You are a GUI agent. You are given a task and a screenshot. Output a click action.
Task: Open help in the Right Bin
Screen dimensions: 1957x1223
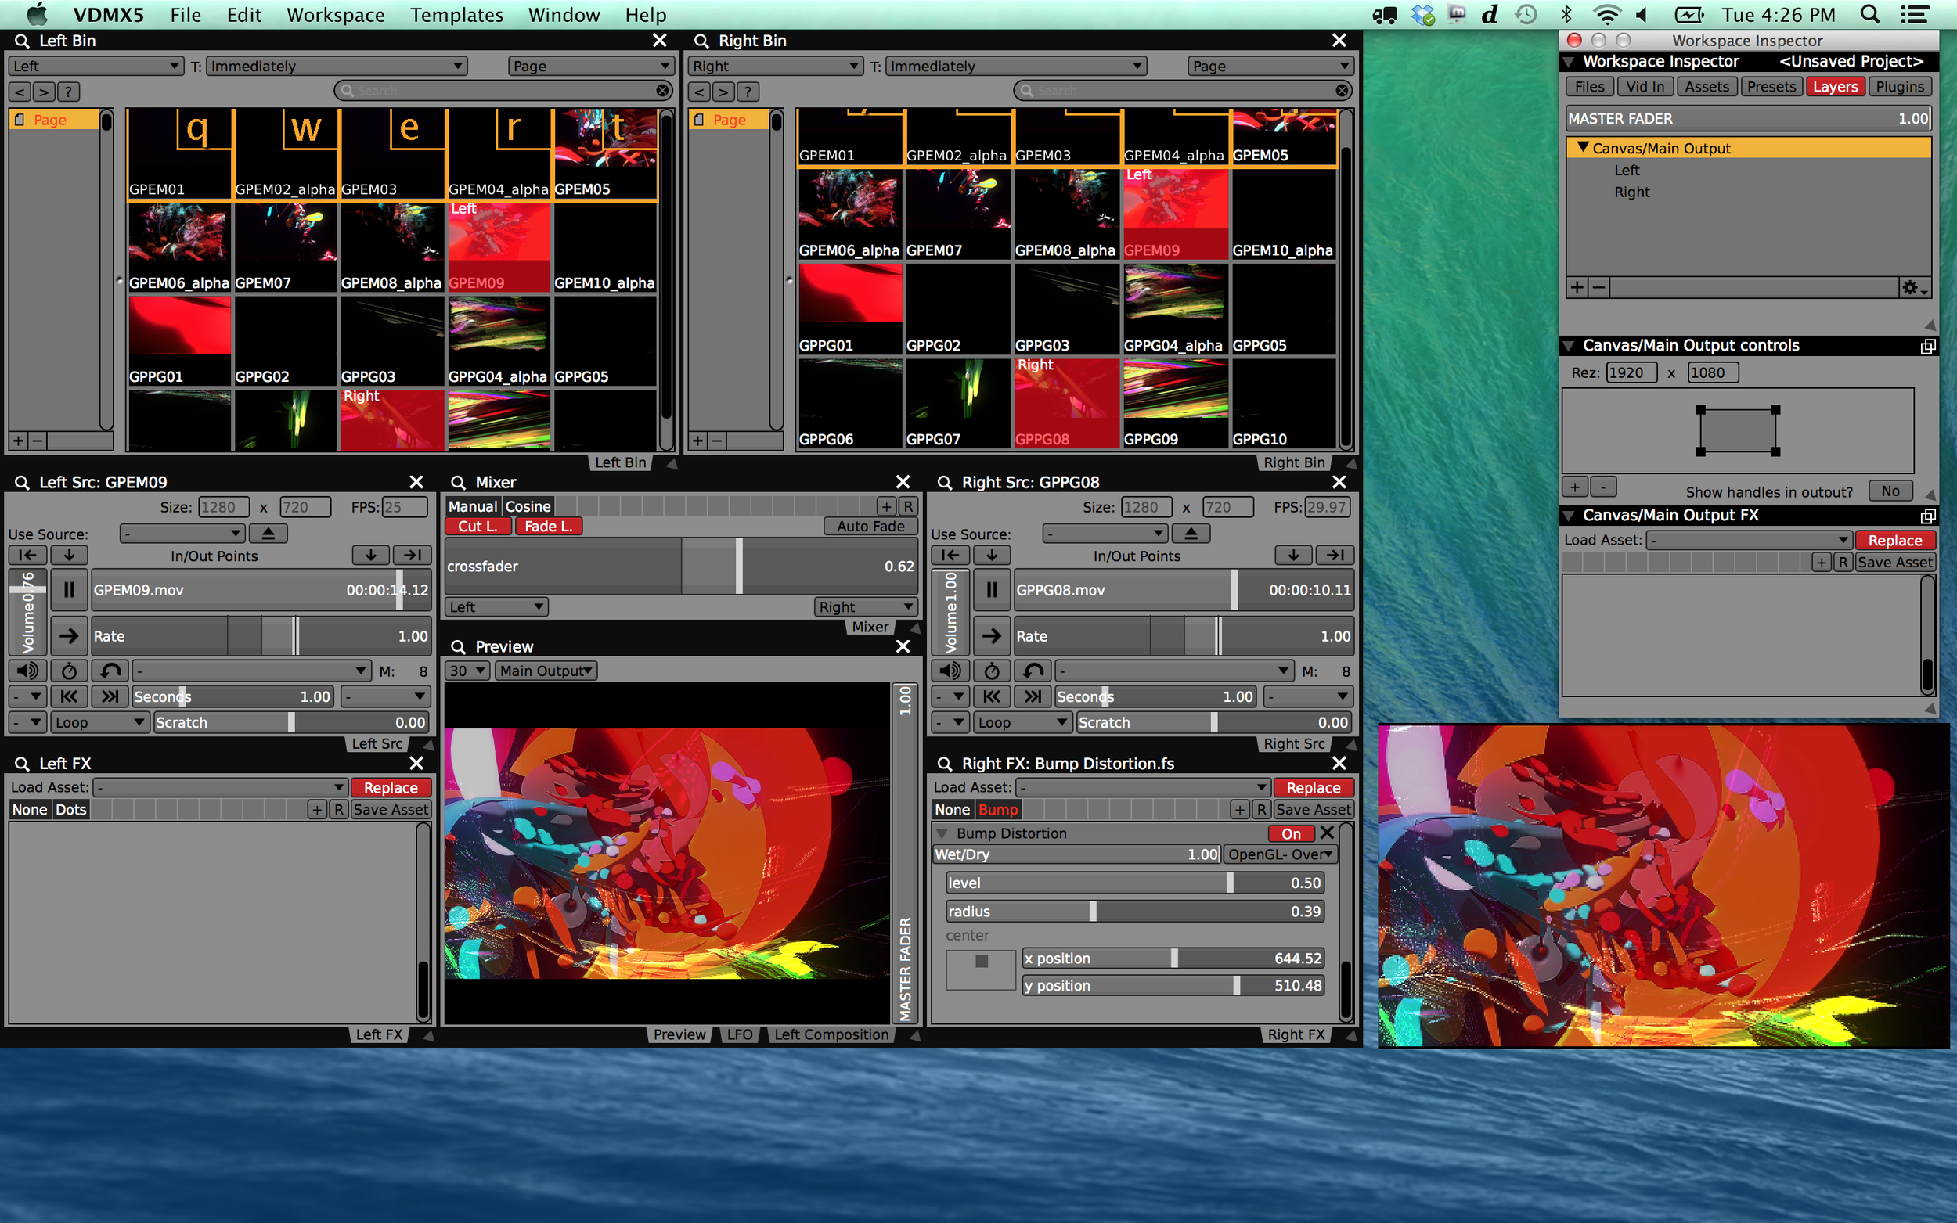tap(748, 92)
